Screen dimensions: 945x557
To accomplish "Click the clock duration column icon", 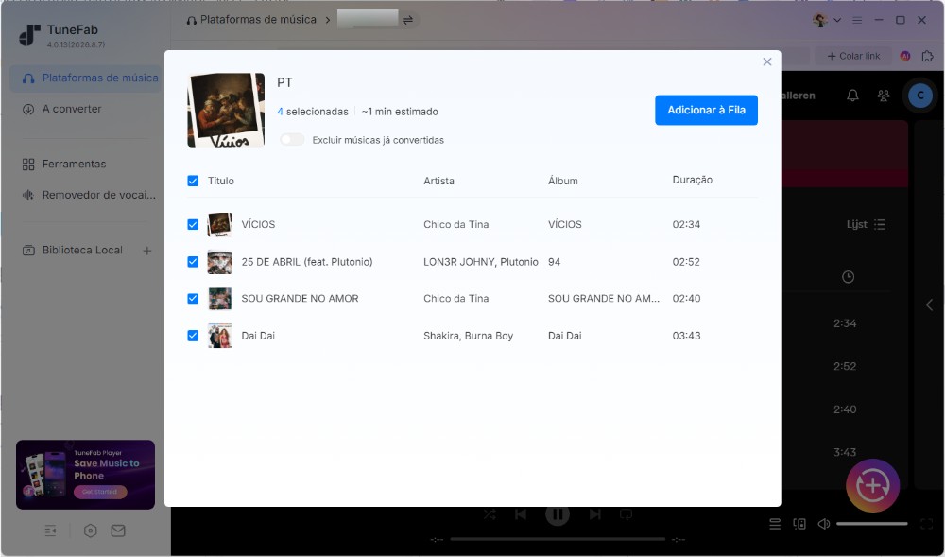I will click(848, 277).
